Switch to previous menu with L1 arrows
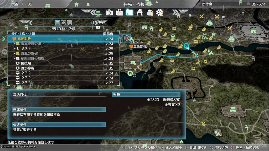Screen dimensions: 269x151 90,12
